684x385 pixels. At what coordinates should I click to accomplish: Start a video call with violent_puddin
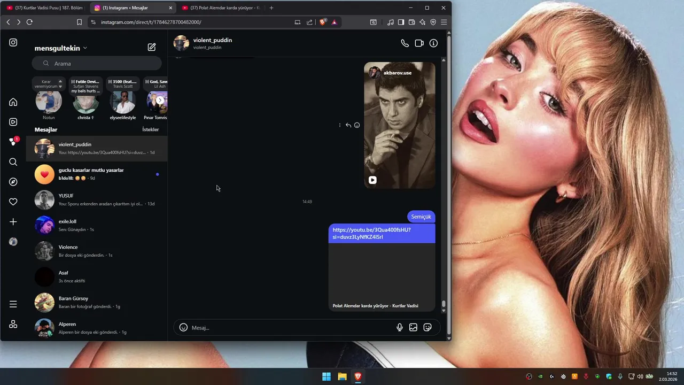pyautogui.click(x=419, y=43)
